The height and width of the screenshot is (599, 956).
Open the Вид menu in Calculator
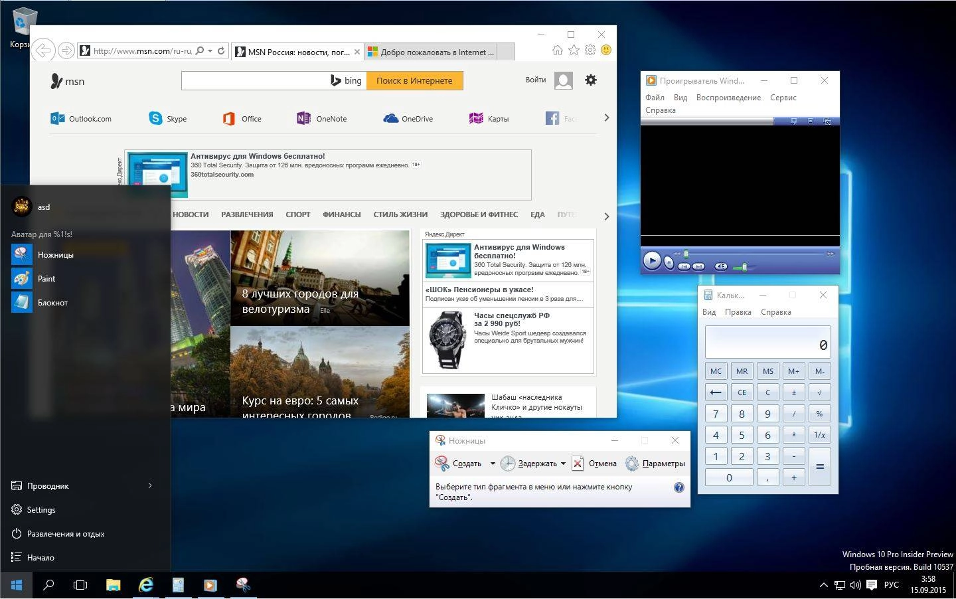pyautogui.click(x=709, y=312)
